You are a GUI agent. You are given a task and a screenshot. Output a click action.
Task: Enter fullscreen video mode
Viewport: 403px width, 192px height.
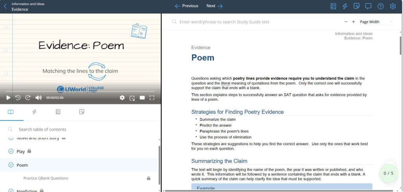152,98
